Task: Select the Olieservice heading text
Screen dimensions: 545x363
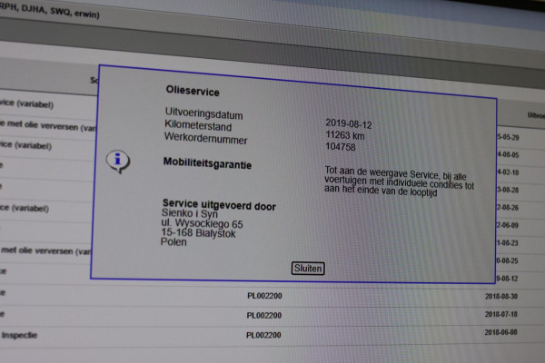Action: tap(193, 91)
